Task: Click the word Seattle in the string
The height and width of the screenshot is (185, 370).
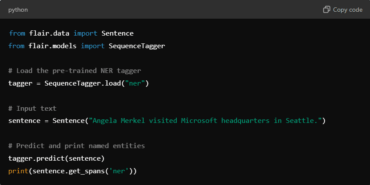Action: (x=300, y=120)
